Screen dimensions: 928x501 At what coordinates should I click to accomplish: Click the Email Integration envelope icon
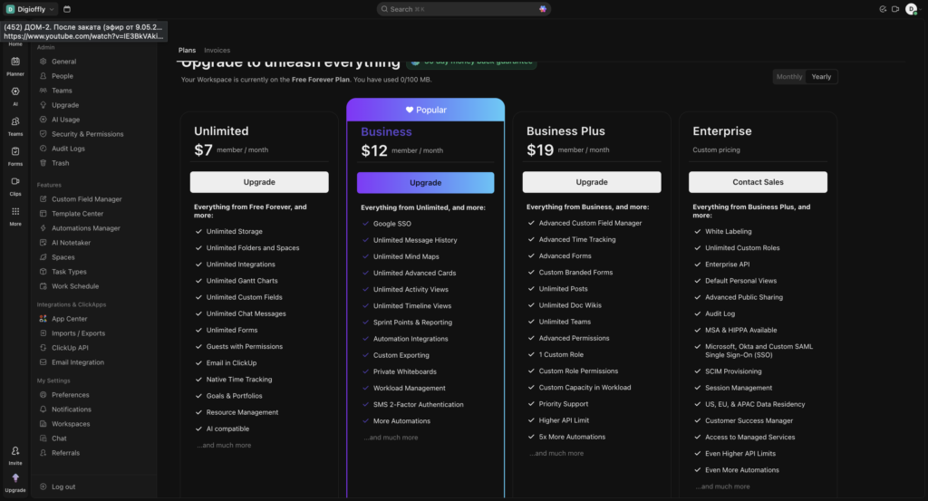43,362
